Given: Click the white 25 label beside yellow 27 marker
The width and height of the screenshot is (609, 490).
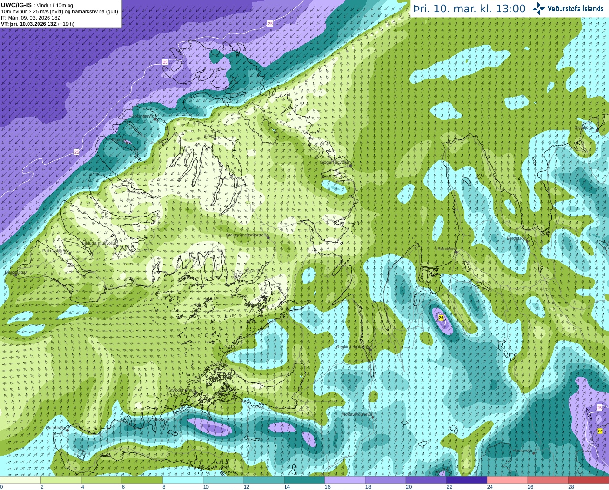Looking at the screenshot, I should coord(599,408).
